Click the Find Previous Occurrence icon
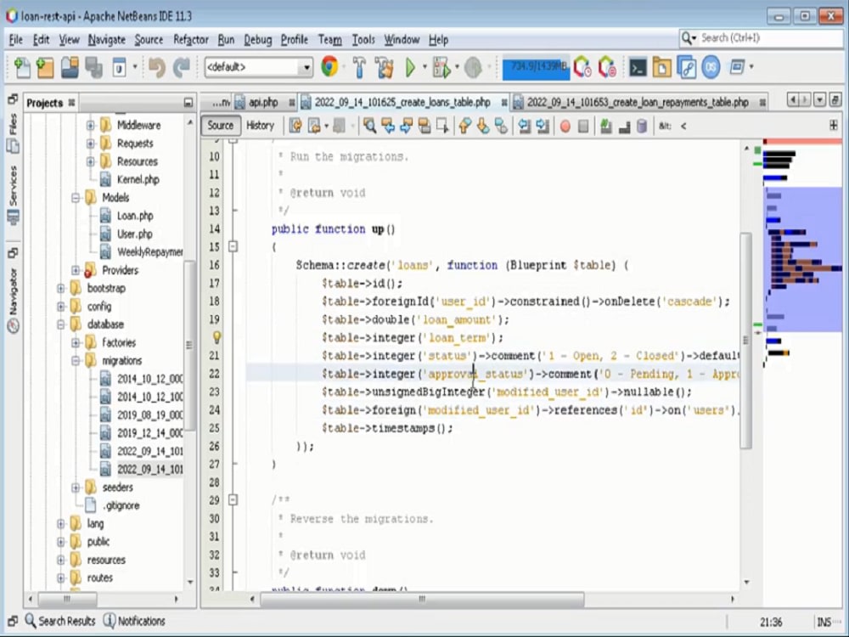This screenshot has width=849, height=637. pos(388,126)
